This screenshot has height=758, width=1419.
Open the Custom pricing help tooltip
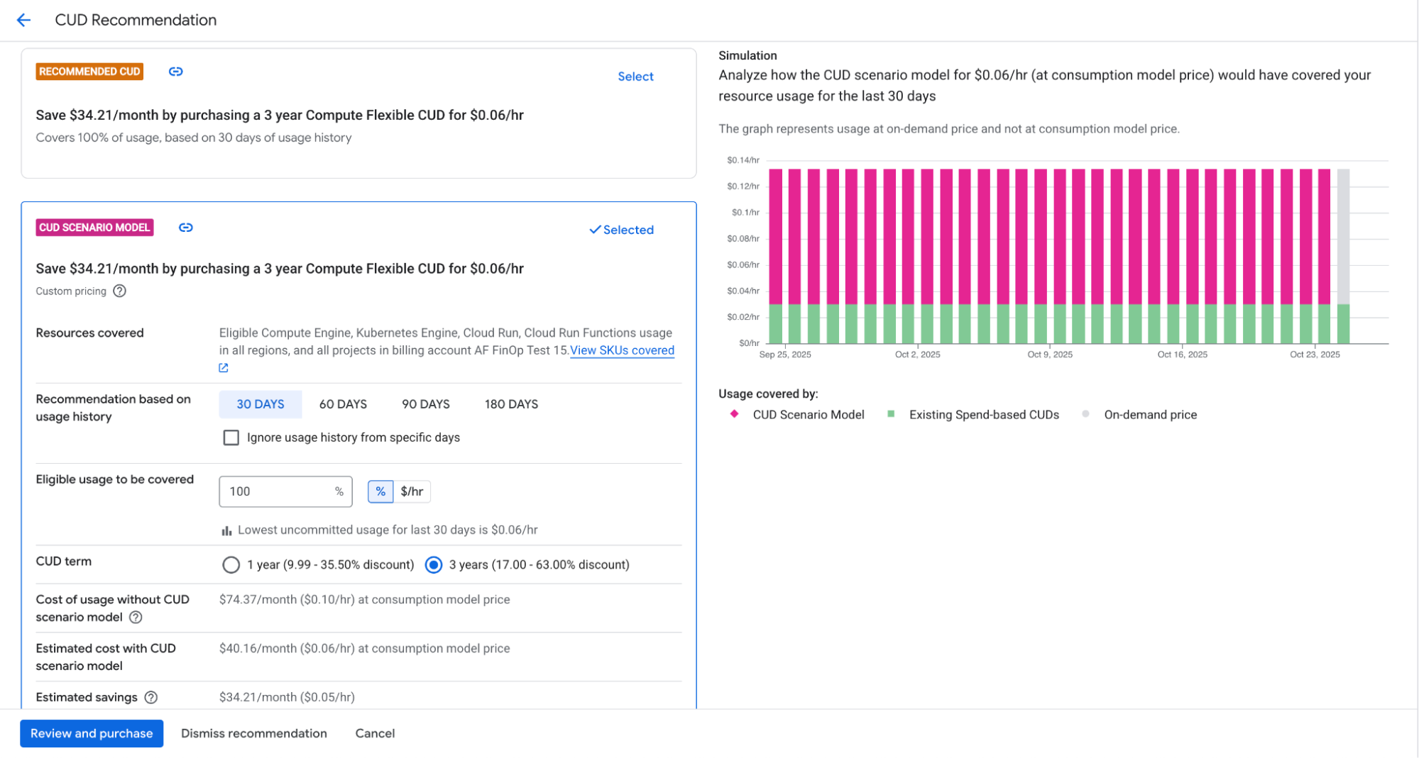(x=119, y=291)
